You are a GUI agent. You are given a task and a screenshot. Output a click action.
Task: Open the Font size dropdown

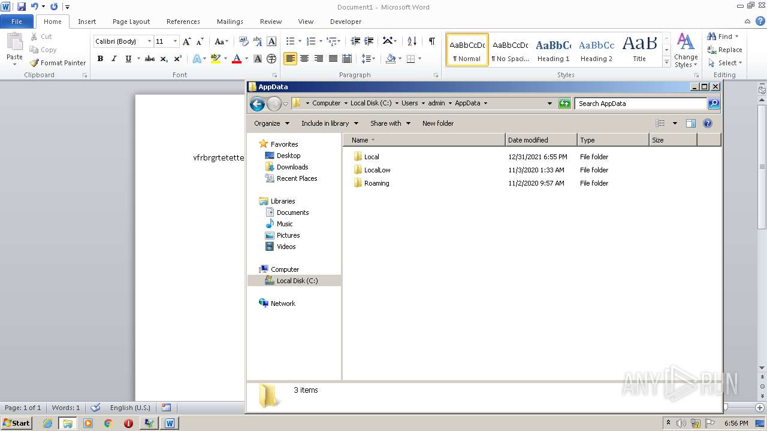coord(175,41)
